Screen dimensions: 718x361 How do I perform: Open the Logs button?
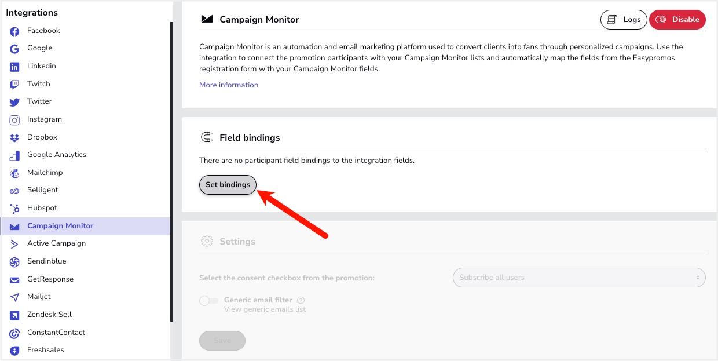tap(624, 20)
